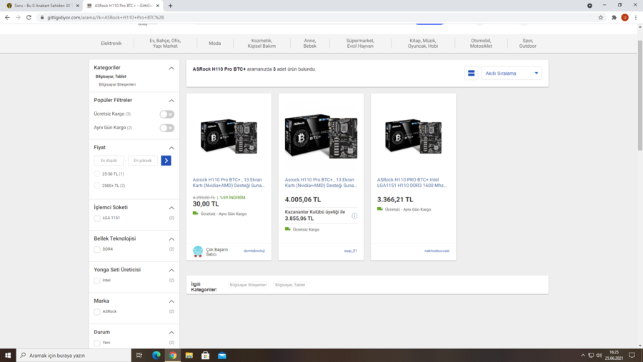Viewport: 643px width, 362px height.
Task: Close the ASRock H110 Pro BTC+ tab
Action: pos(157,6)
